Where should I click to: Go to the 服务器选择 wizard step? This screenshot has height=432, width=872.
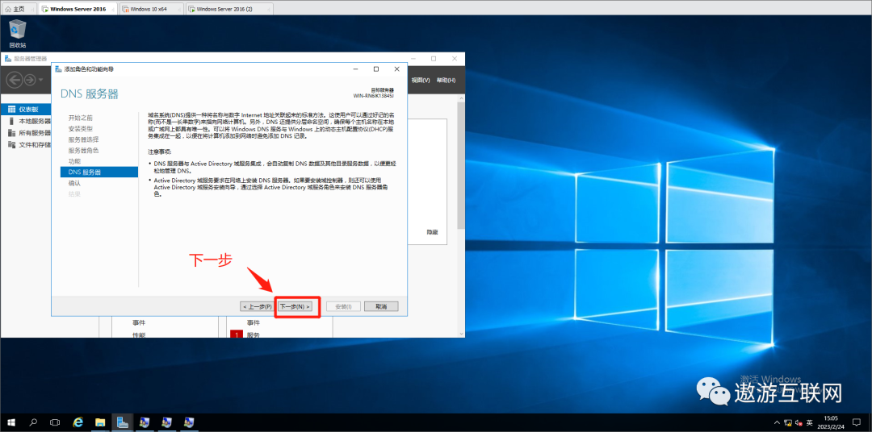coord(83,139)
